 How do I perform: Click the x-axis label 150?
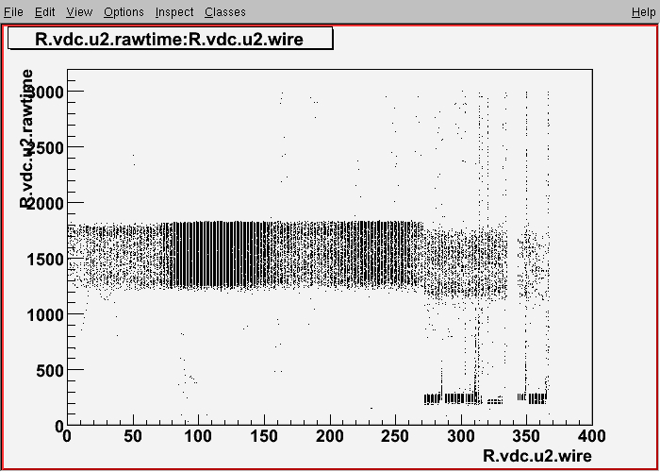(x=264, y=436)
